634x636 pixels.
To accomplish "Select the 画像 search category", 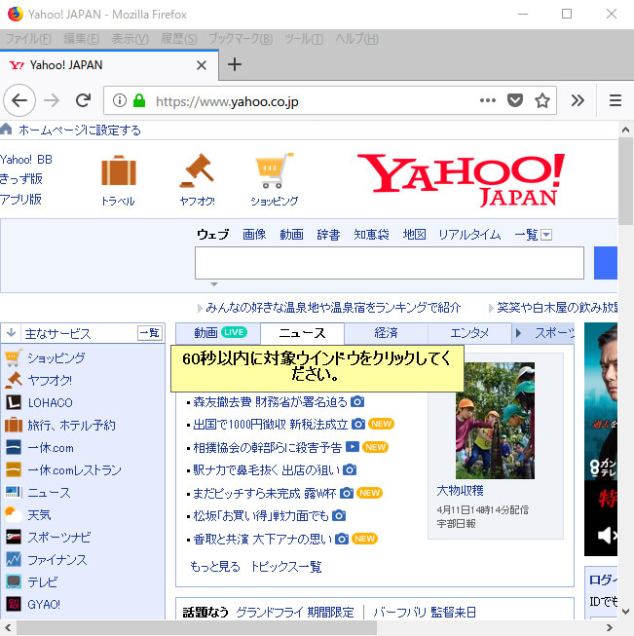I will click(254, 235).
